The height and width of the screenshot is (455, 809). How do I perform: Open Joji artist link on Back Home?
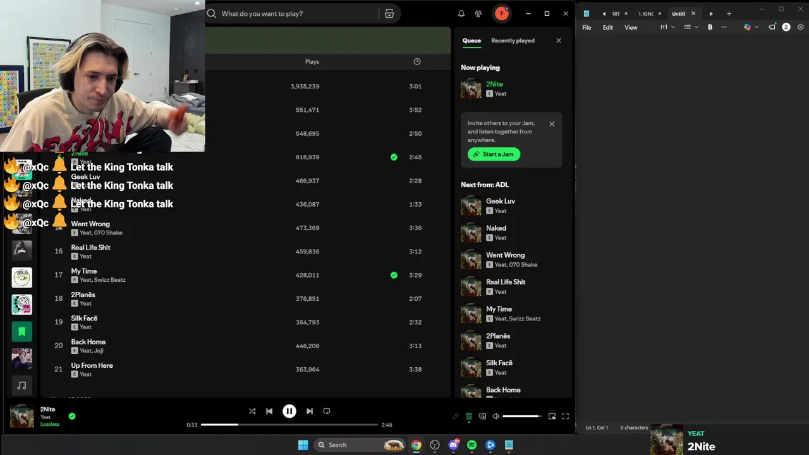pyautogui.click(x=98, y=351)
